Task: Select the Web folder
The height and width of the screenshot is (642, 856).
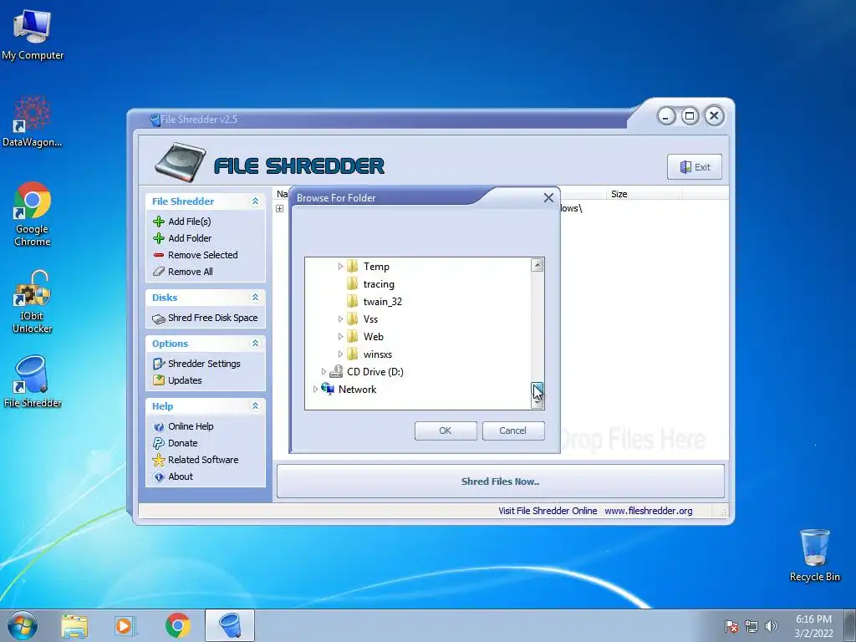Action: (374, 337)
